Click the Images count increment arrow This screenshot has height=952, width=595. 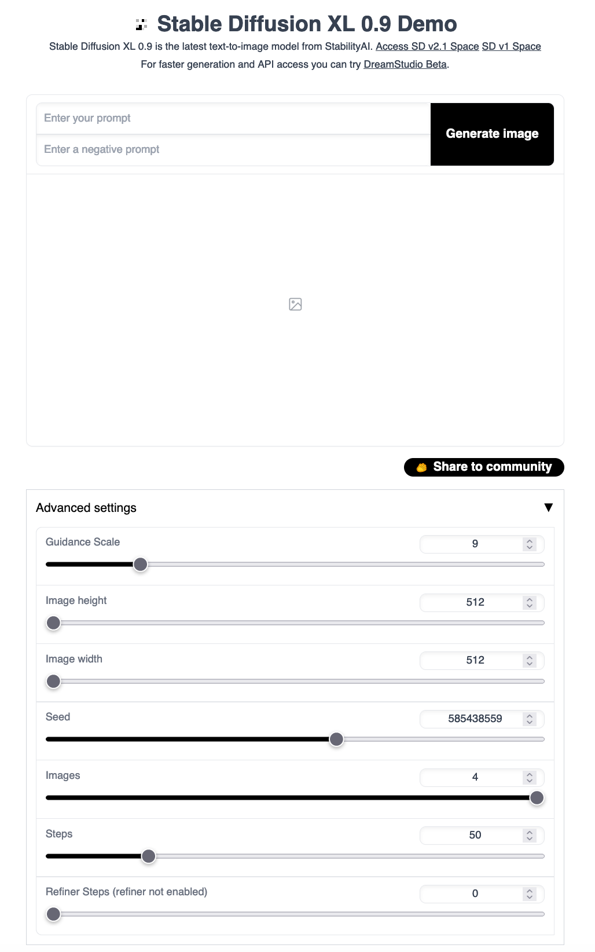(x=528, y=773)
